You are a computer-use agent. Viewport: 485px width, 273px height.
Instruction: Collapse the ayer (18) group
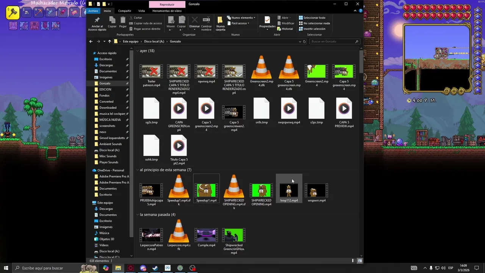137,51
